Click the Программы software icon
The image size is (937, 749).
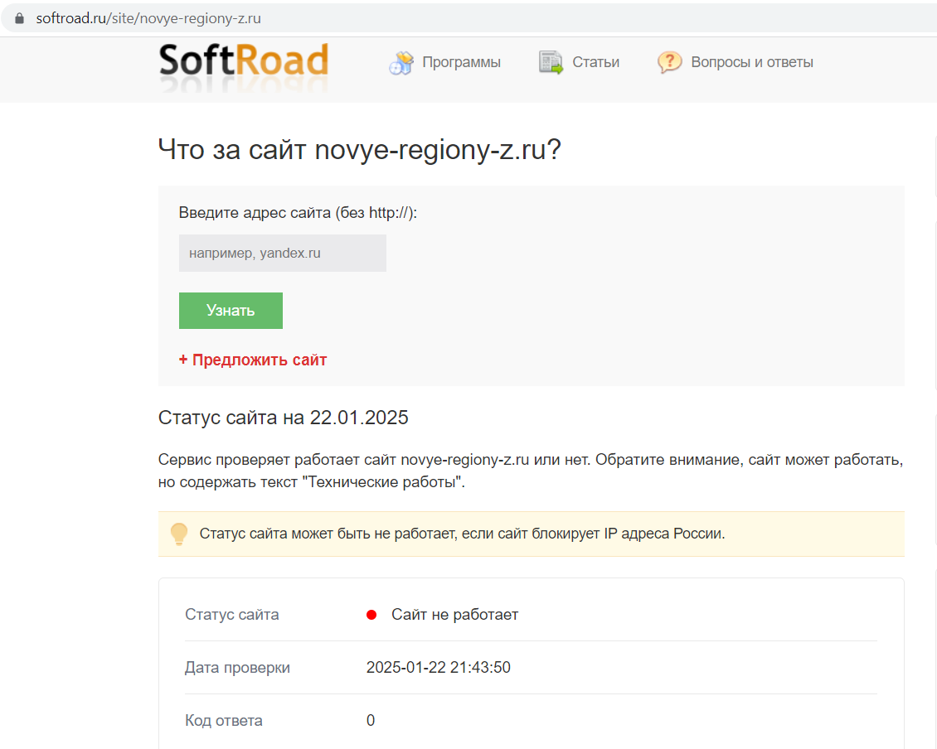401,63
